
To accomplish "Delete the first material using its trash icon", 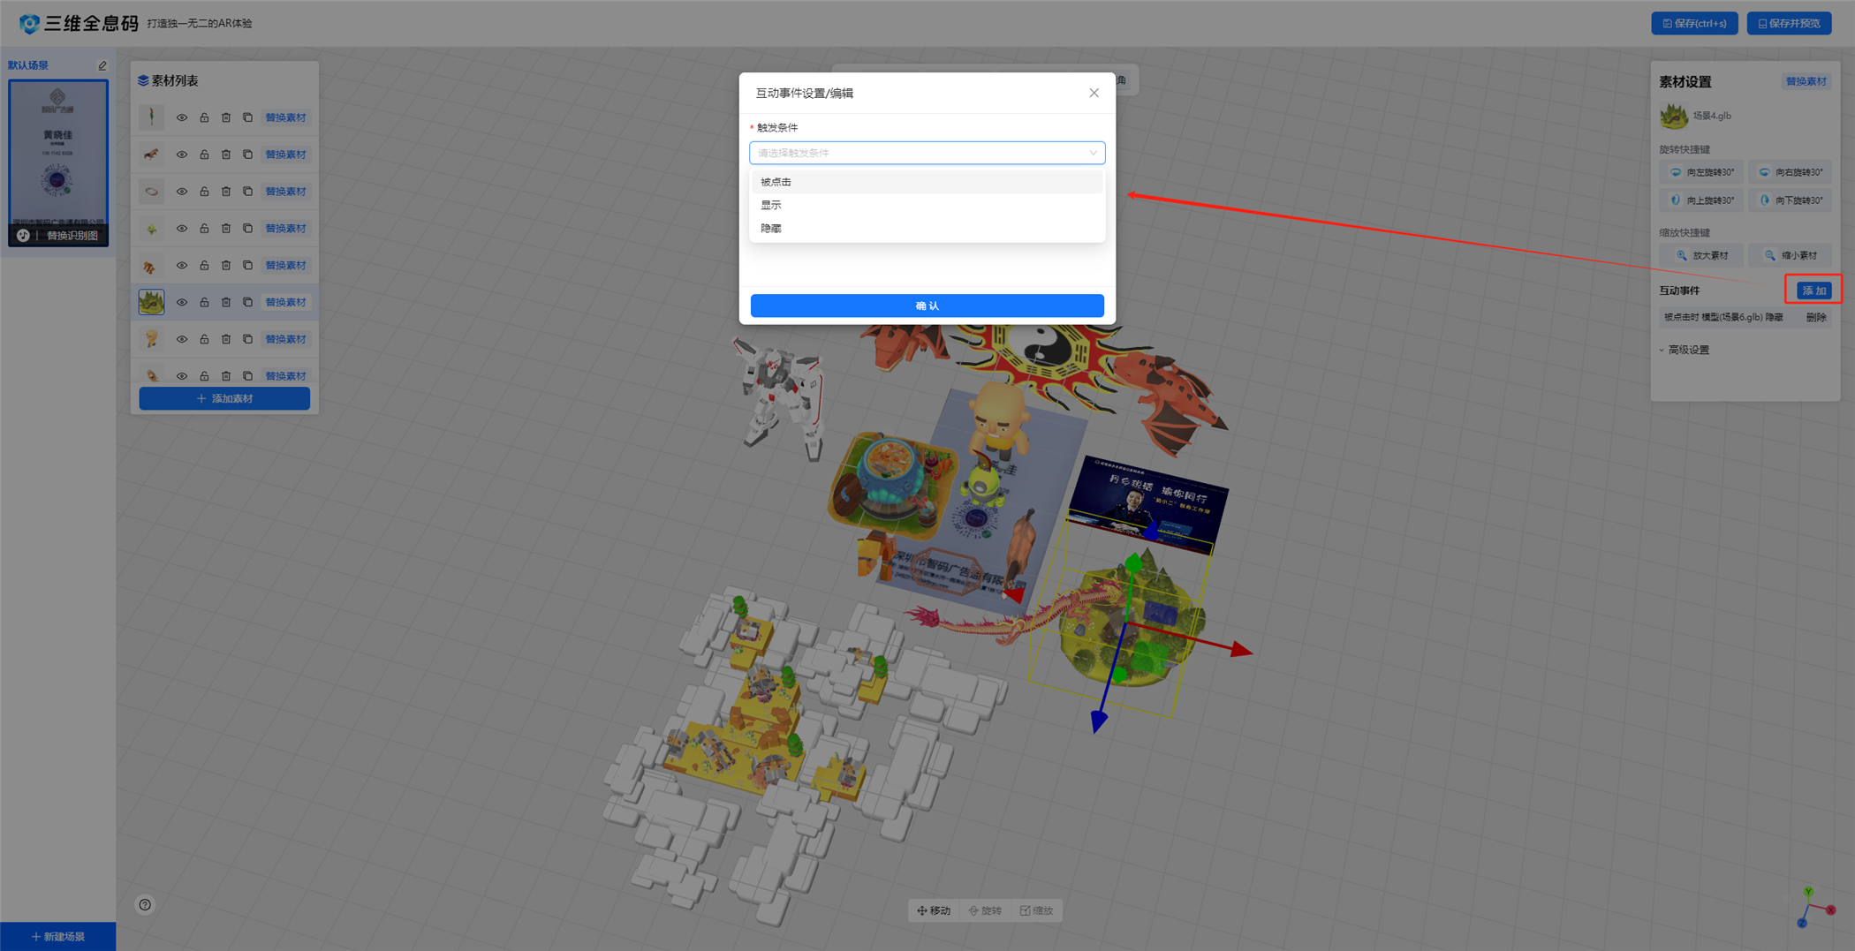I will [x=226, y=117].
